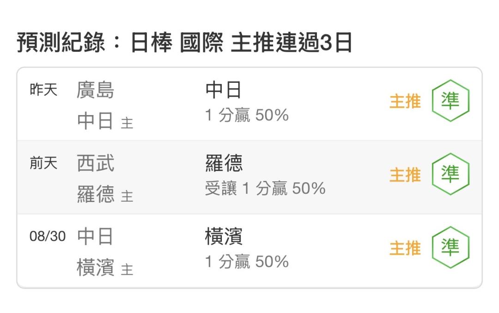499x313 pixels.
Task: Select the 廣島 away team name
Action: point(96,90)
